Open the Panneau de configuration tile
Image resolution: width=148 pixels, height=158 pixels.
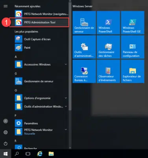pos(133,47)
